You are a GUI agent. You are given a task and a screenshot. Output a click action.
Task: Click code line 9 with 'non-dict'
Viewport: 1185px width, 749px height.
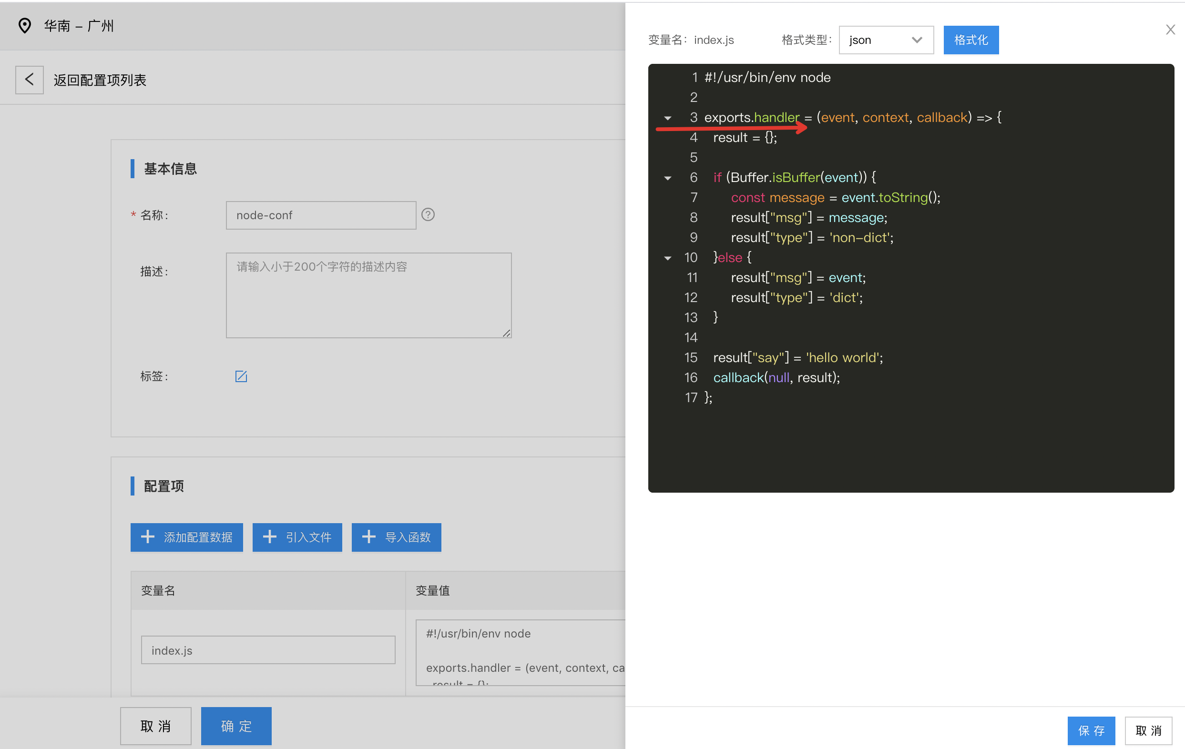click(x=812, y=238)
